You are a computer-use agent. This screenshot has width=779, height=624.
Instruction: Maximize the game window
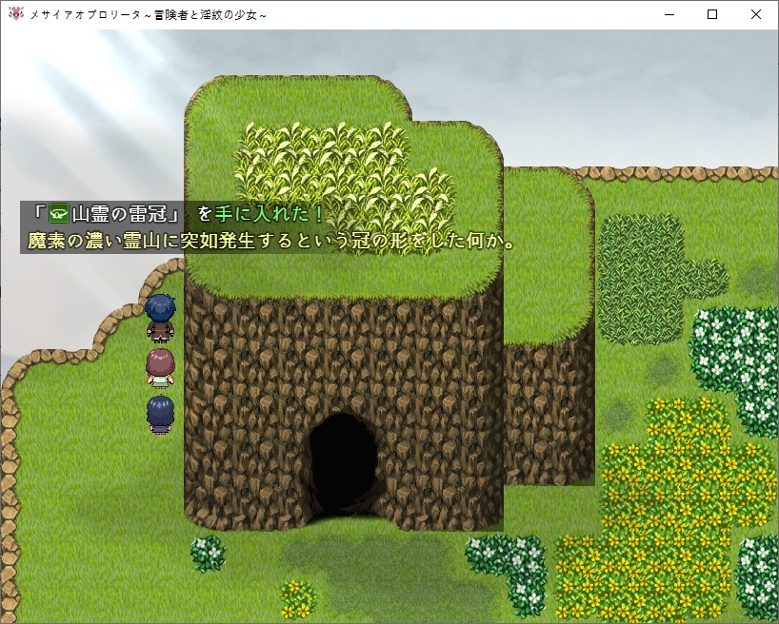(x=712, y=14)
